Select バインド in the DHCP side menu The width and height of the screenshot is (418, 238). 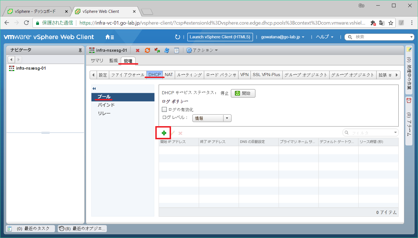(123, 105)
